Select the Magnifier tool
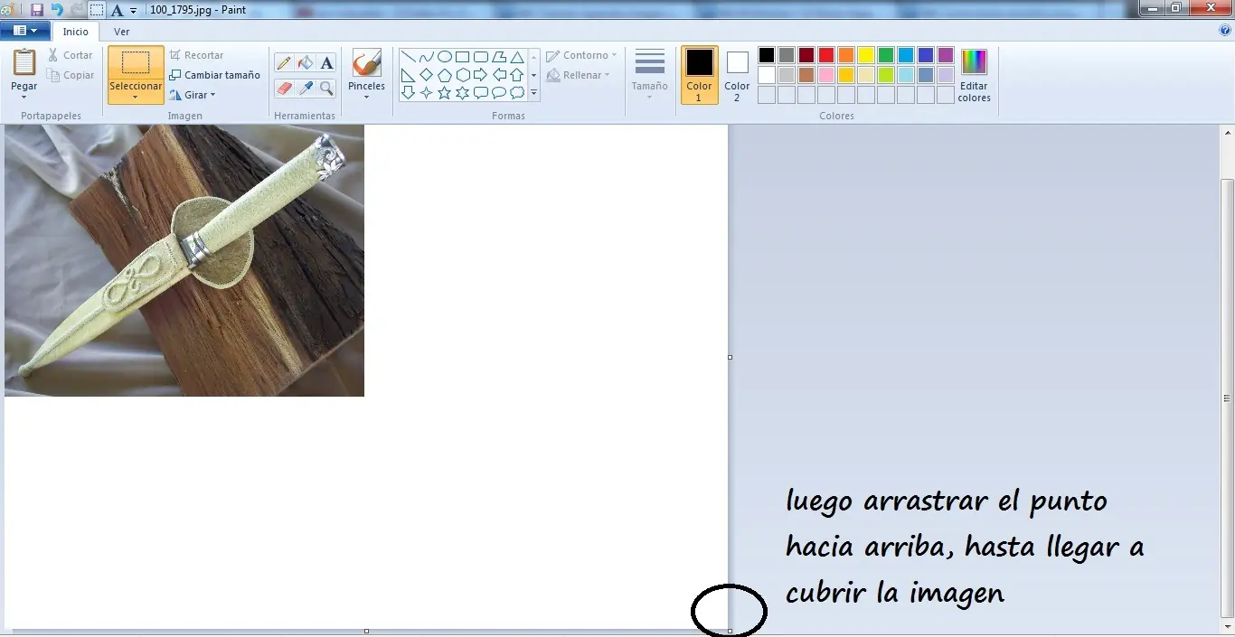Viewport: 1235px width, 637px height. [x=327, y=88]
